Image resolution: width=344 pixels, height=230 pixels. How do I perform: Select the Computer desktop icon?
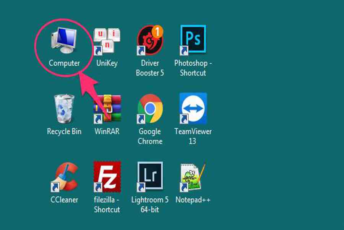click(x=64, y=40)
